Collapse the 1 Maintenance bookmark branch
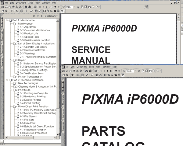Viewport: 183px width, 146px height. tap(10, 24)
